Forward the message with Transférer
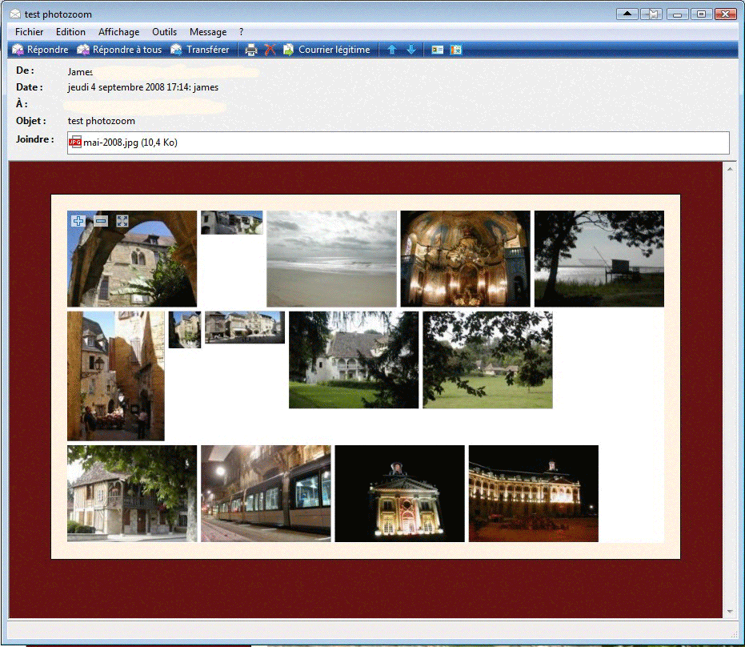Image resolution: width=745 pixels, height=647 pixels. 199,50
